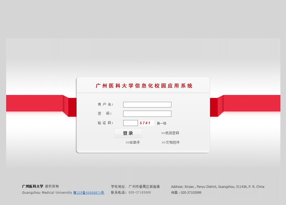Click the 5741 captcha image
Viewport: 286px width, 205px height.
tap(146, 123)
